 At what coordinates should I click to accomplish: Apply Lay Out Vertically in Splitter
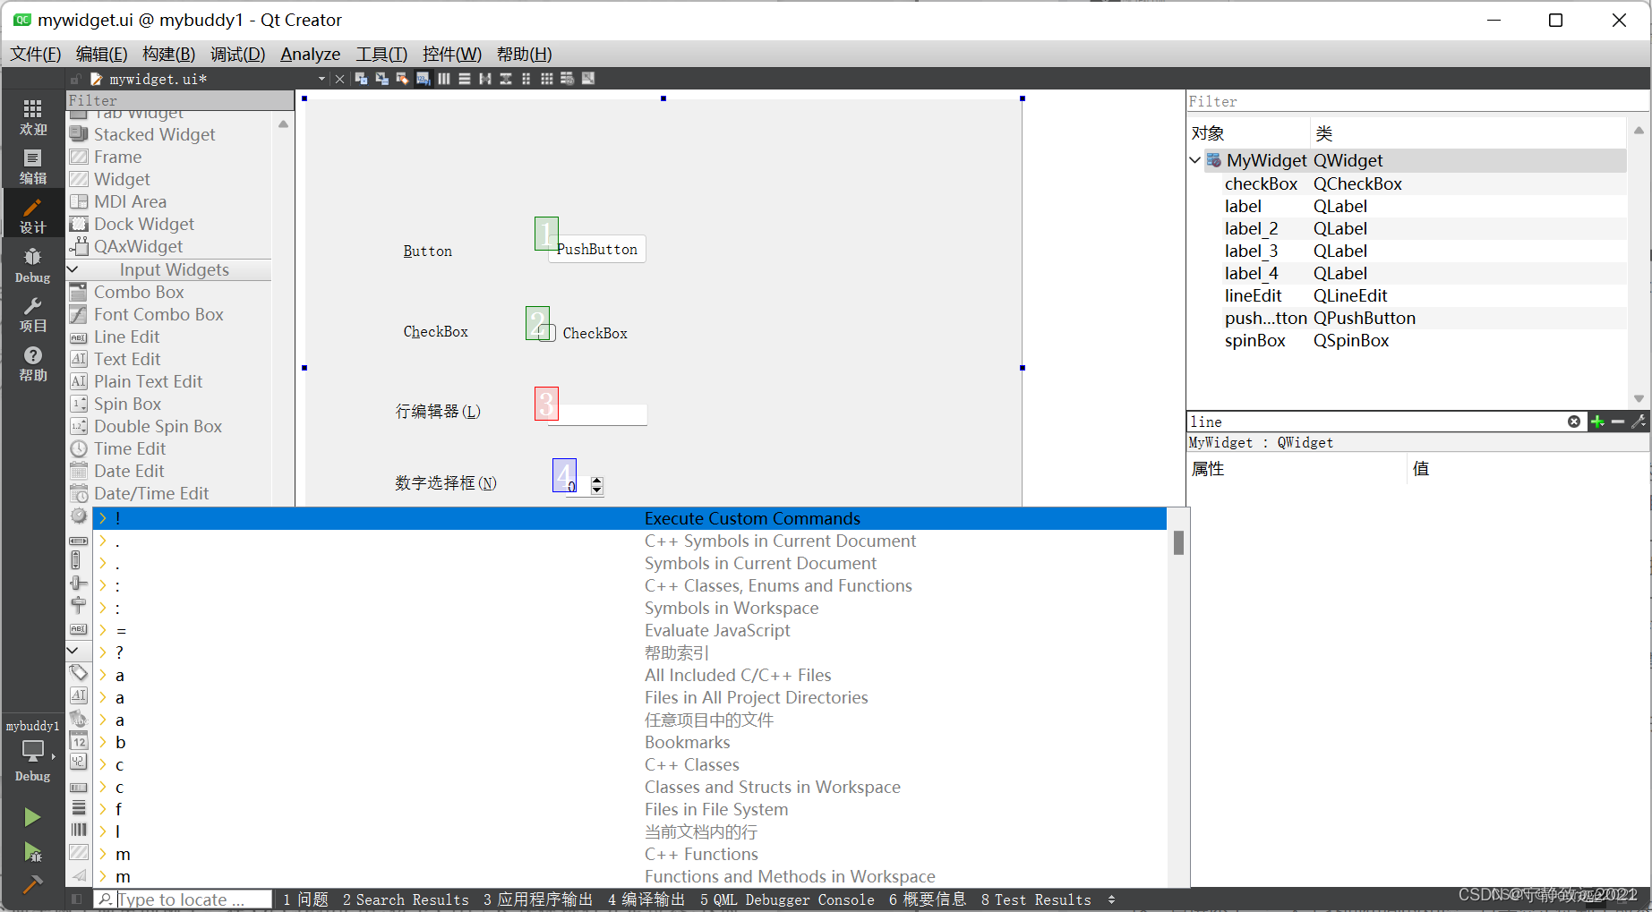tap(506, 79)
